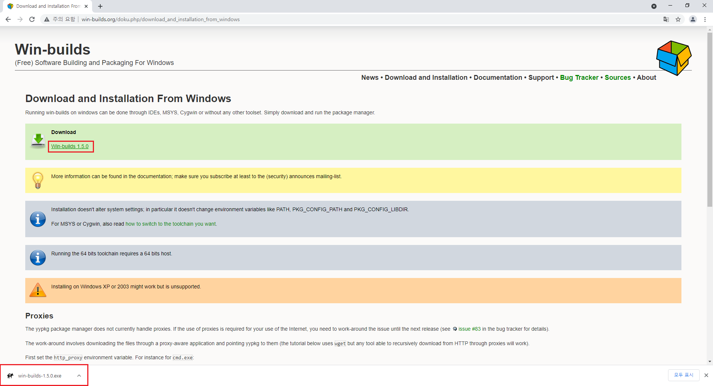The height and width of the screenshot is (386, 713).
Task: Open issue #83 link
Action: pyautogui.click(x=469, y=329)
